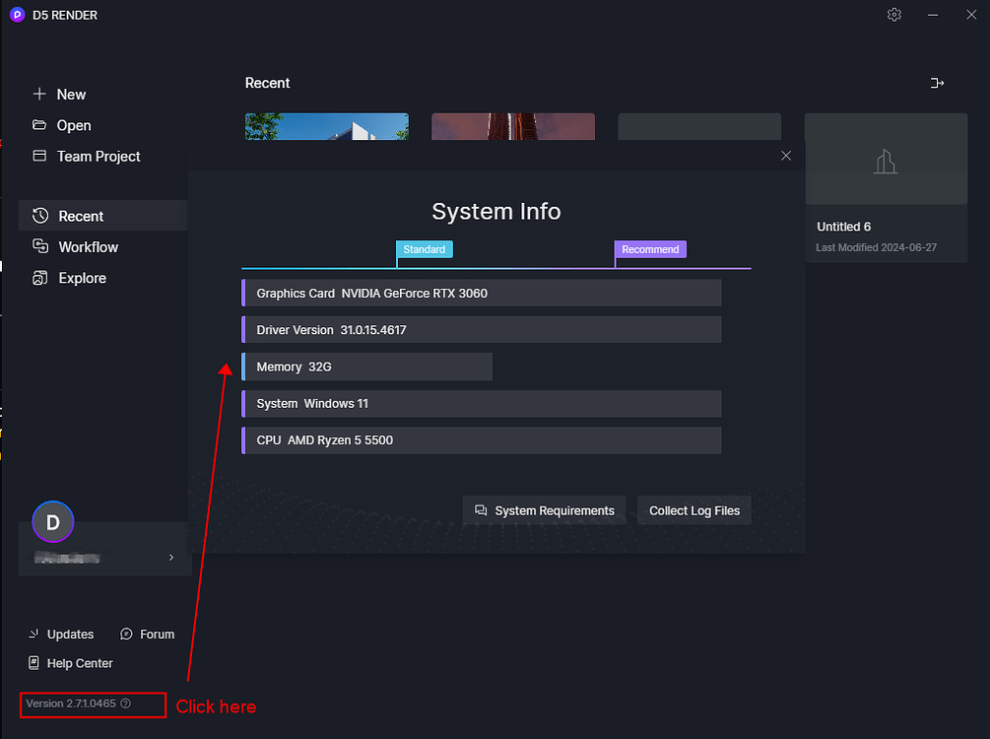This screenshot has width=990, height=739.
Task: Open the Forum link
Action: [147, 635]
